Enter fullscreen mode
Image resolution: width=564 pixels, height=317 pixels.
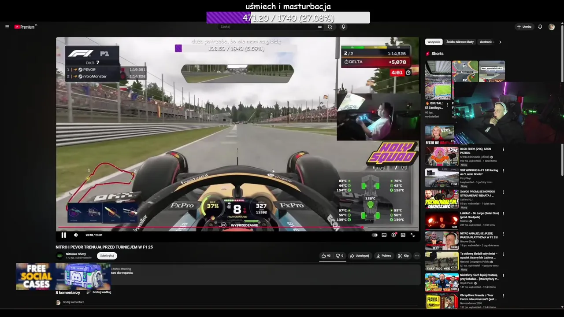click(x=412, y=235)
